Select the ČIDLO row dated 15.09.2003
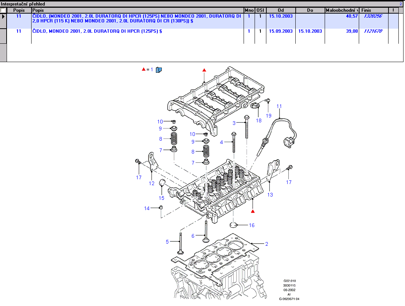The height and width of the screenshot is (306, 405). click(x=97, y=31)
